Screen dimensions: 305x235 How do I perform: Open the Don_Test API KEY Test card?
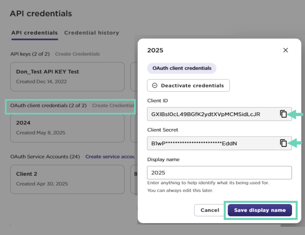point(67,76)
